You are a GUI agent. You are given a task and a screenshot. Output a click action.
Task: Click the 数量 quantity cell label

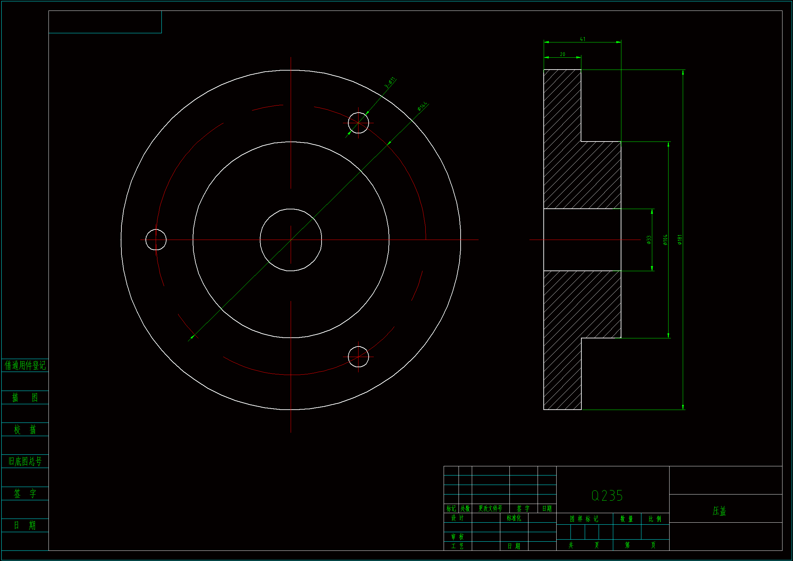coord(626,519)
